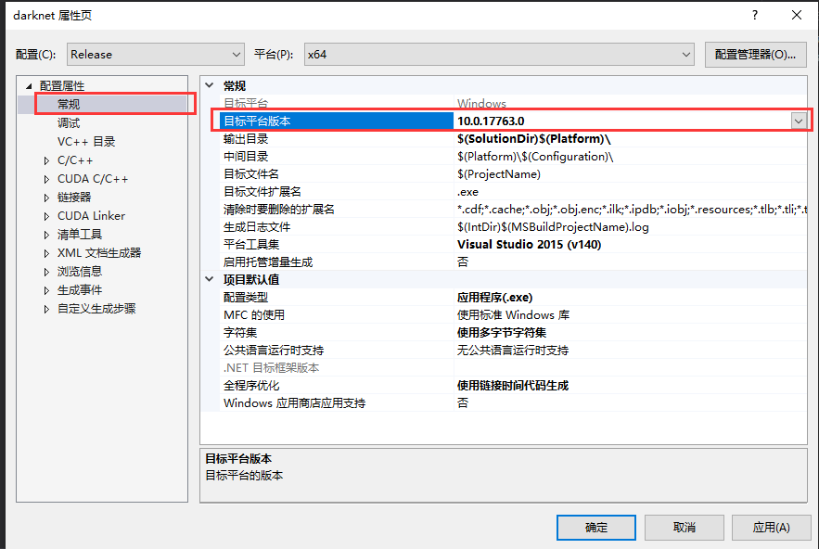Image resolution: width=819 pixels, height=549 pixels.
Task: Select the Windows 应用商店应用支持 property row
Action: (513, 403)
